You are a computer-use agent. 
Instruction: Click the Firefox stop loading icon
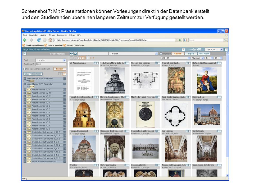point(44,40)
